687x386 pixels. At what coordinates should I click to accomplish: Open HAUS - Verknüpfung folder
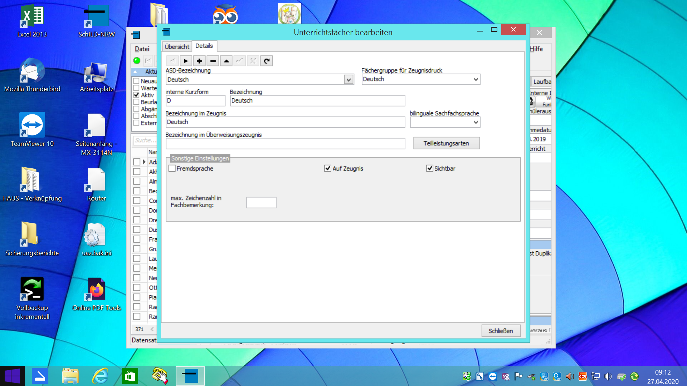coord(32,184)
